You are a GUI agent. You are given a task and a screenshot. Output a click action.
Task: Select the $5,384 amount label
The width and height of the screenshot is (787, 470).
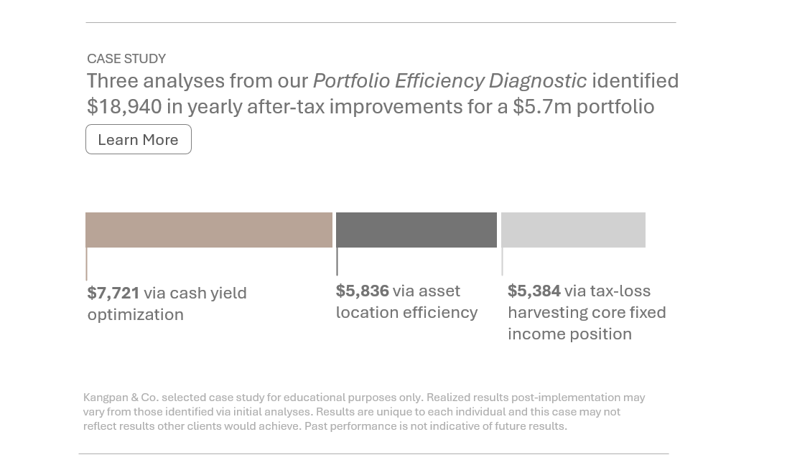(534, 291)
